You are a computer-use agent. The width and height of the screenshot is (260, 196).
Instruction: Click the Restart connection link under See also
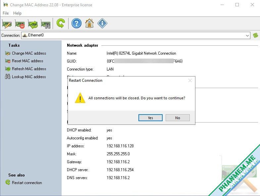(x=27, y=182)
